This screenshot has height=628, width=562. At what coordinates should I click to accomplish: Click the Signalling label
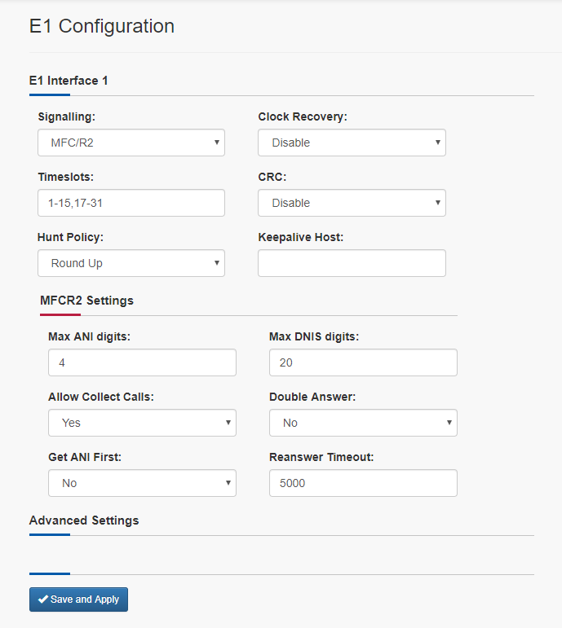click(x=67, y=116)
